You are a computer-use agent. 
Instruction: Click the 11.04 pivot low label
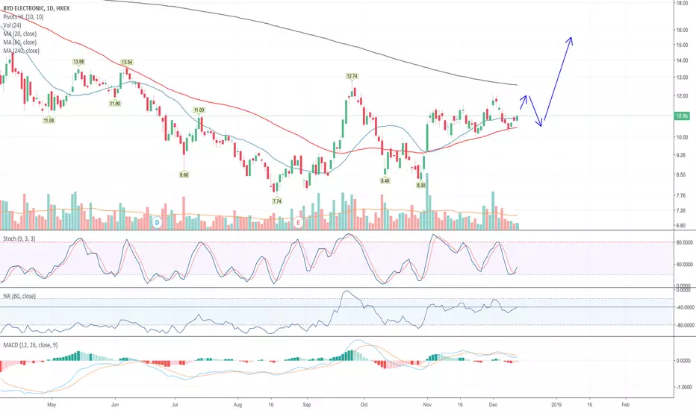49,120
